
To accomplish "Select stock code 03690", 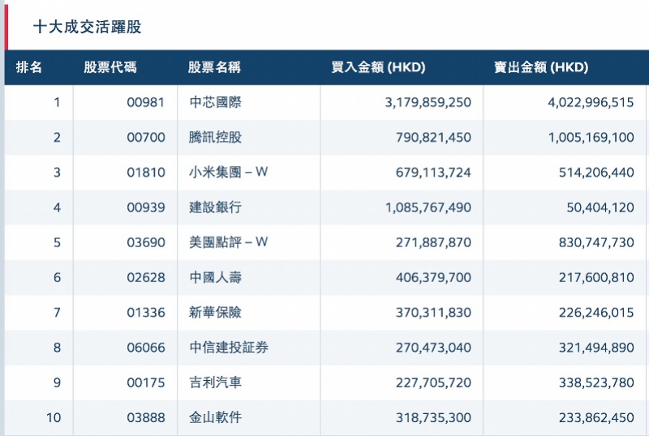I will coord(146,242).
